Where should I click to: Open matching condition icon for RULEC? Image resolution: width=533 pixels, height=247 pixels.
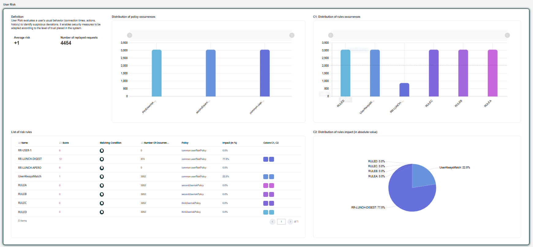click(102, 203)
